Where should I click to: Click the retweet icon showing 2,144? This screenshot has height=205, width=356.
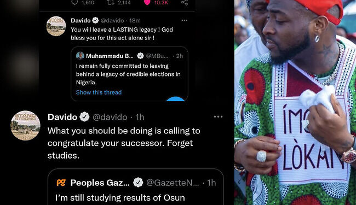[110, 2]
